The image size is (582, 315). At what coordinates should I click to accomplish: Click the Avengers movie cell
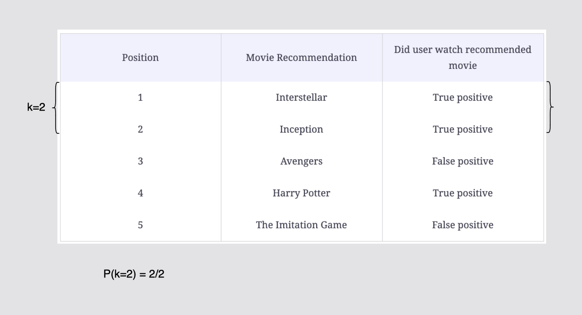(x=301, y=161)
